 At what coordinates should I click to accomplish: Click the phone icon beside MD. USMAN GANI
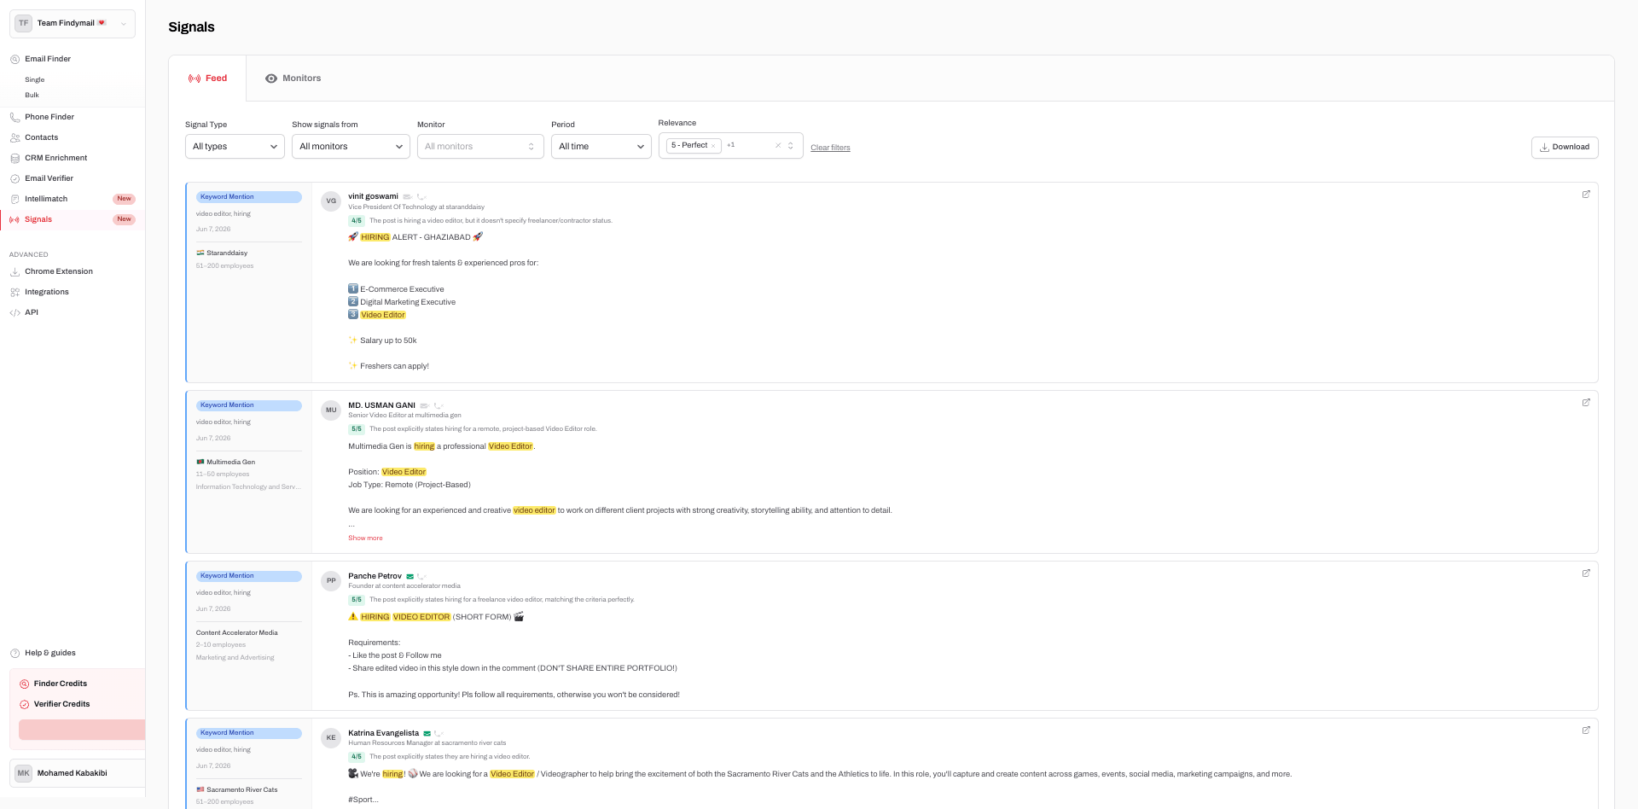pyautogui.click(x=438, y=405)
